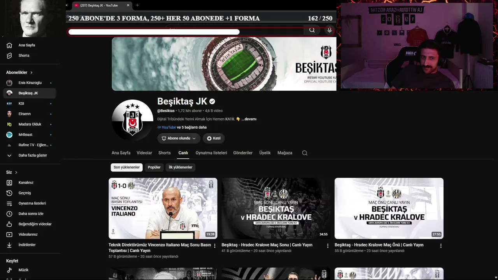Switch to Mağaza channel tab
This screenshot has width=498, height=280.
(285, 153)
